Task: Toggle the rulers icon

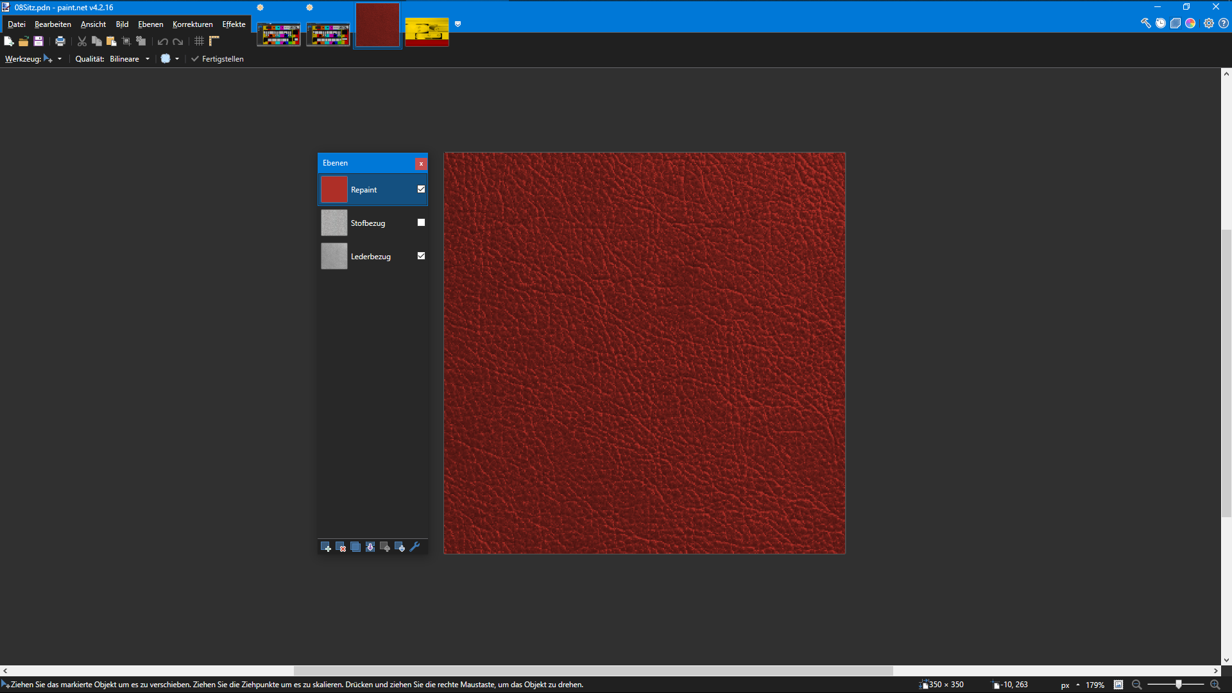Action: (214, 42)
